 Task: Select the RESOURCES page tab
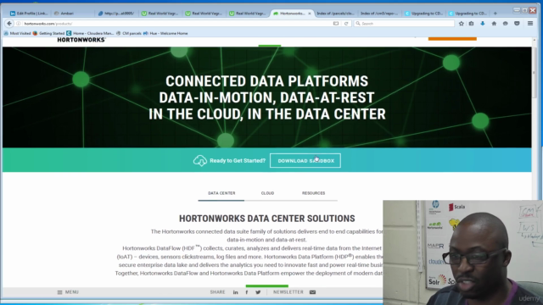tap(313, 193)
